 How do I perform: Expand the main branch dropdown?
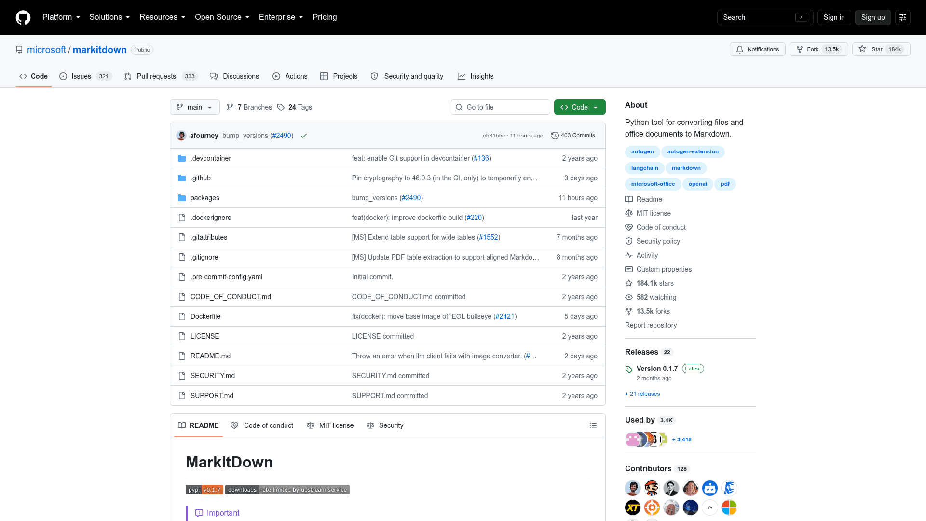(195, 107)
